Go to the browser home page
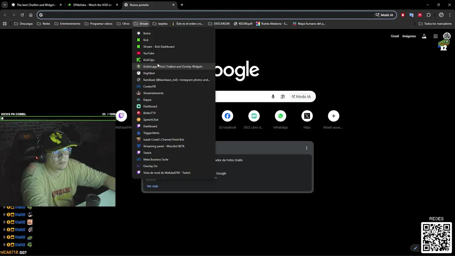Image resolution: width=455 pixels, height=256 pixels. pyautogui.click(x=31, y=15)
